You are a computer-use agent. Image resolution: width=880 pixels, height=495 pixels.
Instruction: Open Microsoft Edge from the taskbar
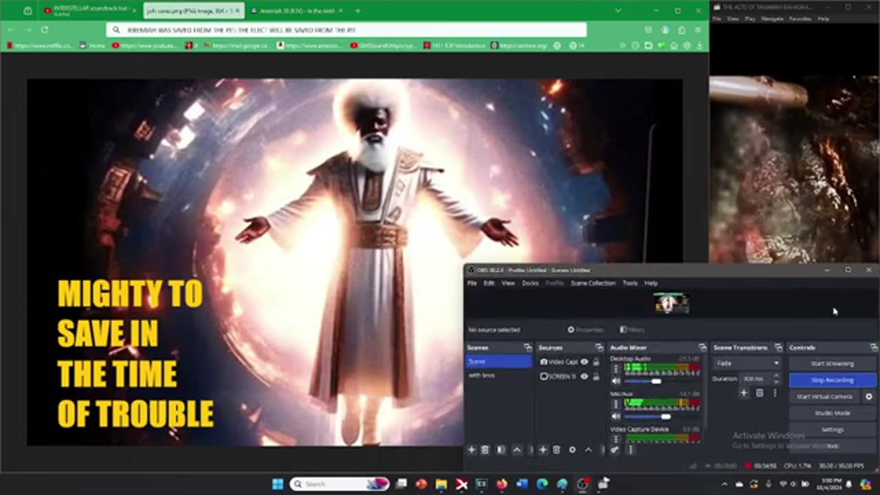click(542, 484)
